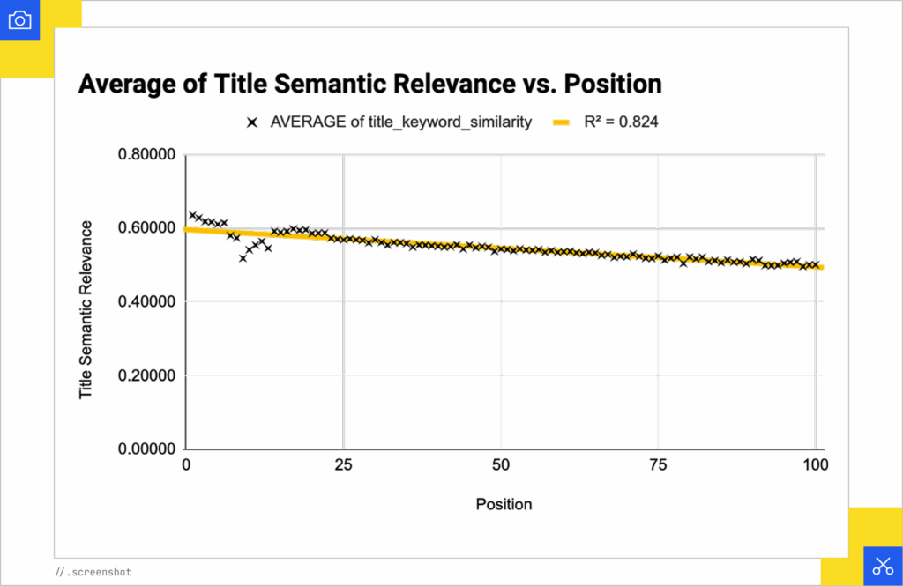Click the 100 tick label on x-axis
903x586 pixels.
pyautogui.click(x=815, y=464)
